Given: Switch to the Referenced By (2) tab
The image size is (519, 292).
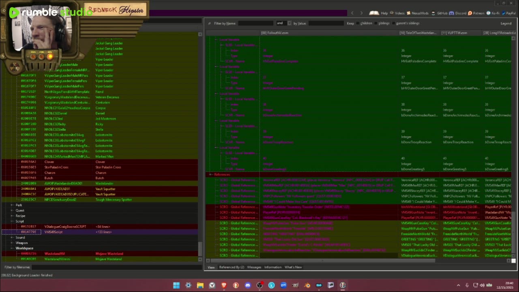Looking at the screenshot, I should [x=232, y=267].
